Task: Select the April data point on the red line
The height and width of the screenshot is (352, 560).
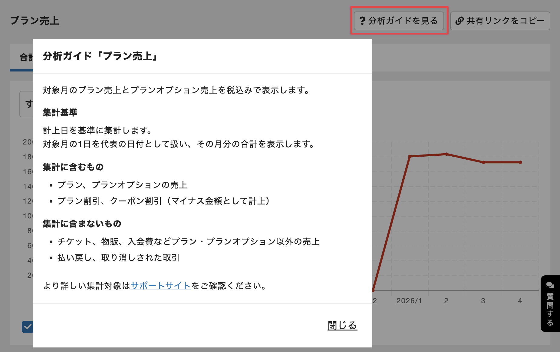Action: (520, 162)
